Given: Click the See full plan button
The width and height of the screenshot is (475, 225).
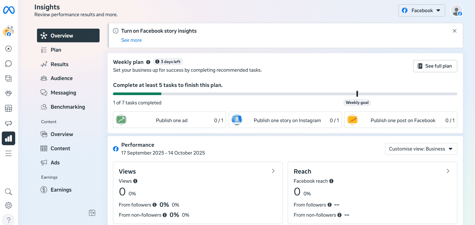Looking at the screenshot, I should tap(435, 66).
